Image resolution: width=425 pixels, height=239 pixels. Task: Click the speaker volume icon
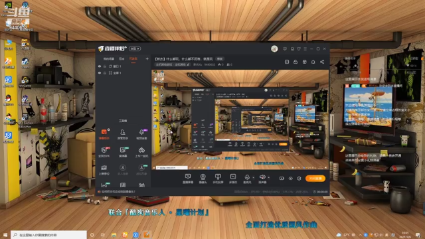[262, 177]
